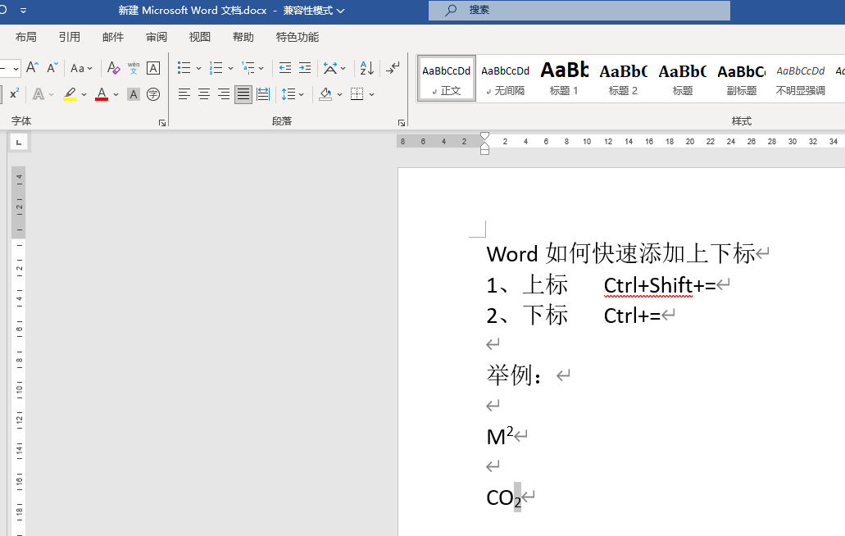Open the phonetic guide (wén) tool
This screenshot has height=536, width=845.
pos(134,68)
